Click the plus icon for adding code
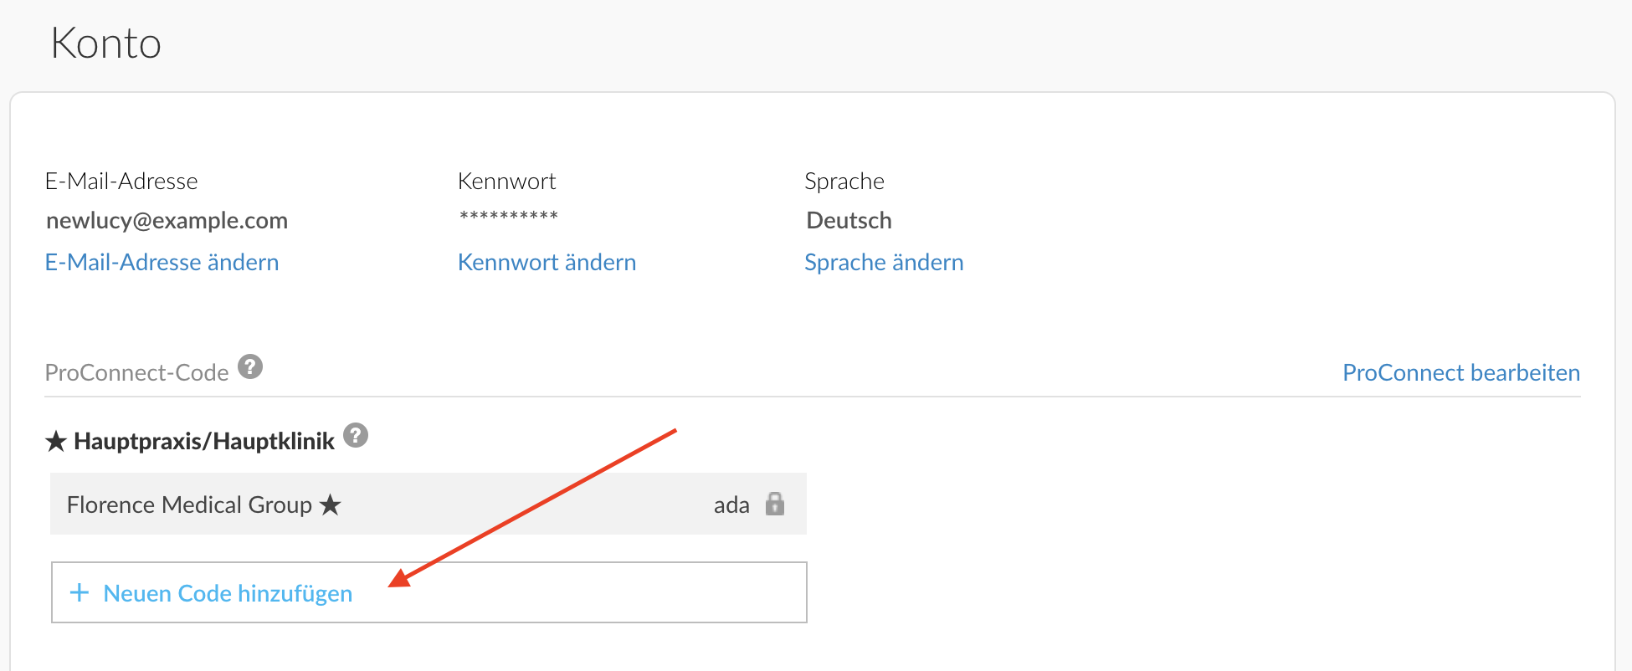1632x671 pixels. click(80, 592)
